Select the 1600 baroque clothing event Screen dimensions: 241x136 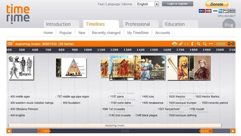[183, 115]
